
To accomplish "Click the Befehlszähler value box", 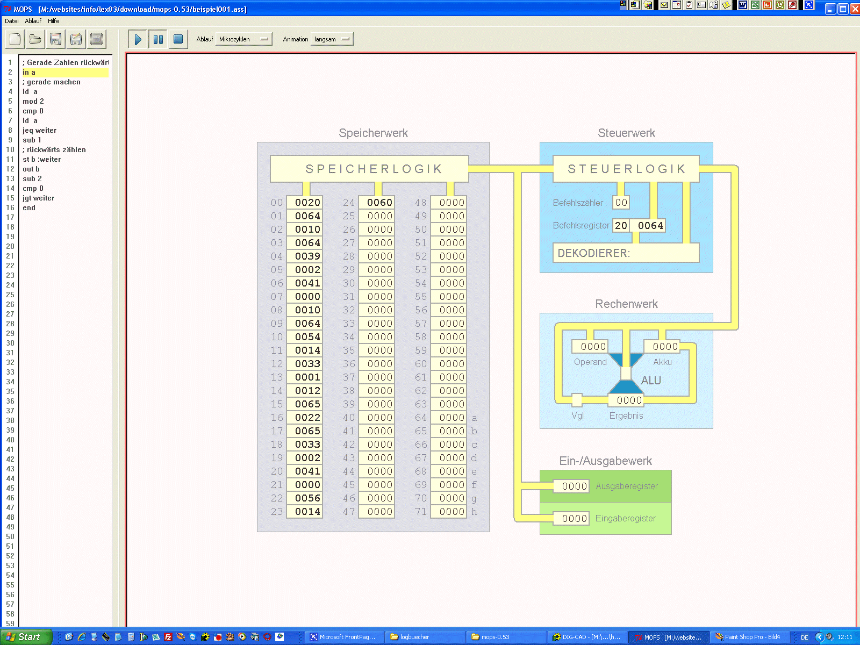I will (621, 203).
